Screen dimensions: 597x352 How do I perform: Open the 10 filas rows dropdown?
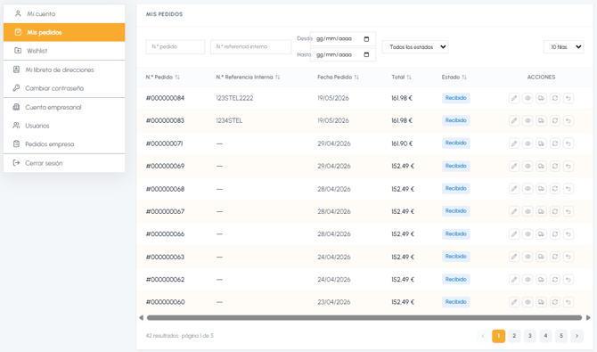[x=563, y=47]
